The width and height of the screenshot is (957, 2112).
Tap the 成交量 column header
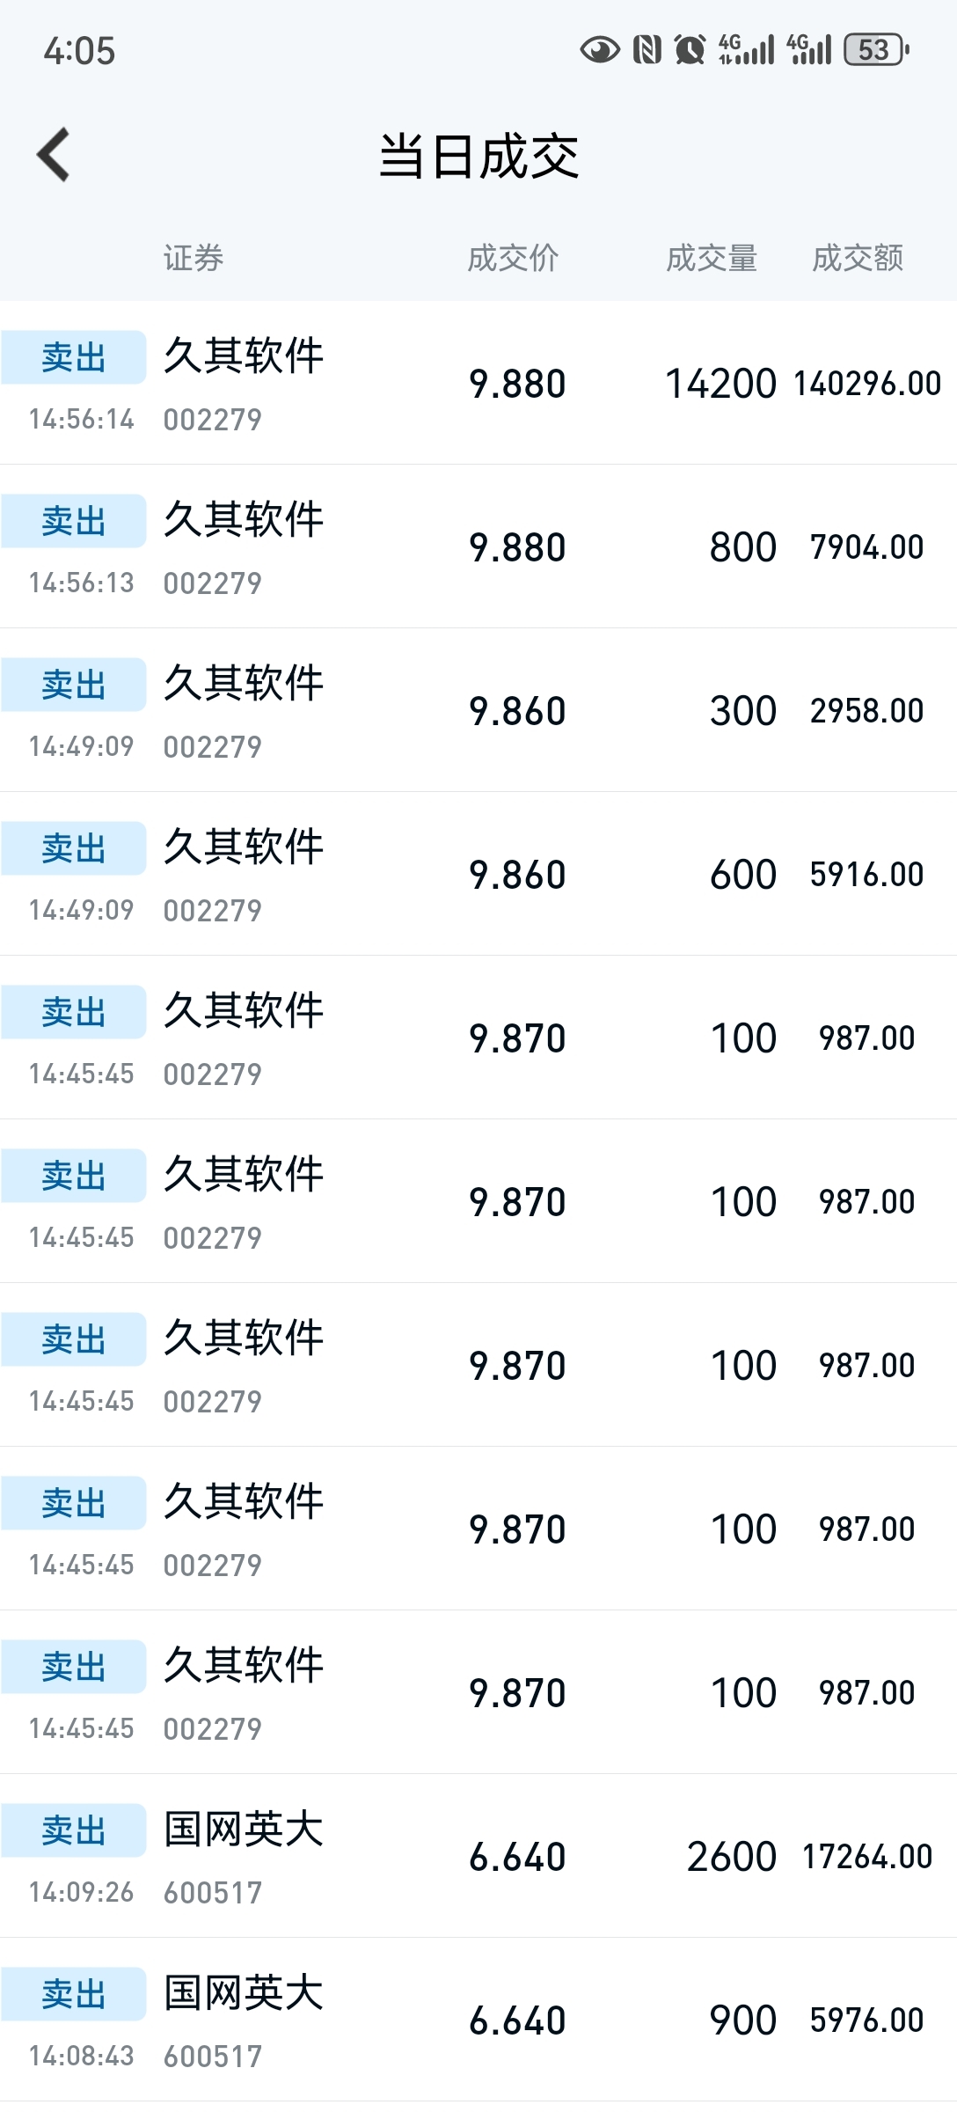point(712,258)
